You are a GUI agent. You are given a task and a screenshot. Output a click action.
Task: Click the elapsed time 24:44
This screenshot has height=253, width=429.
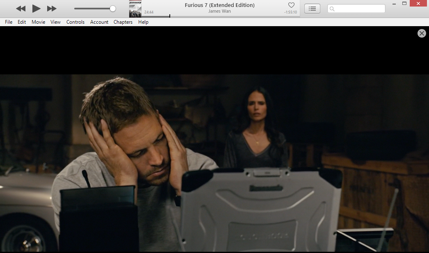coord(149,12)
